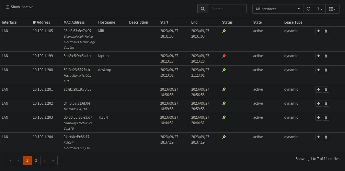Open the All Interfaces dropdown
This screenshot has width=345, height=171.
click(x=277, y=9)
